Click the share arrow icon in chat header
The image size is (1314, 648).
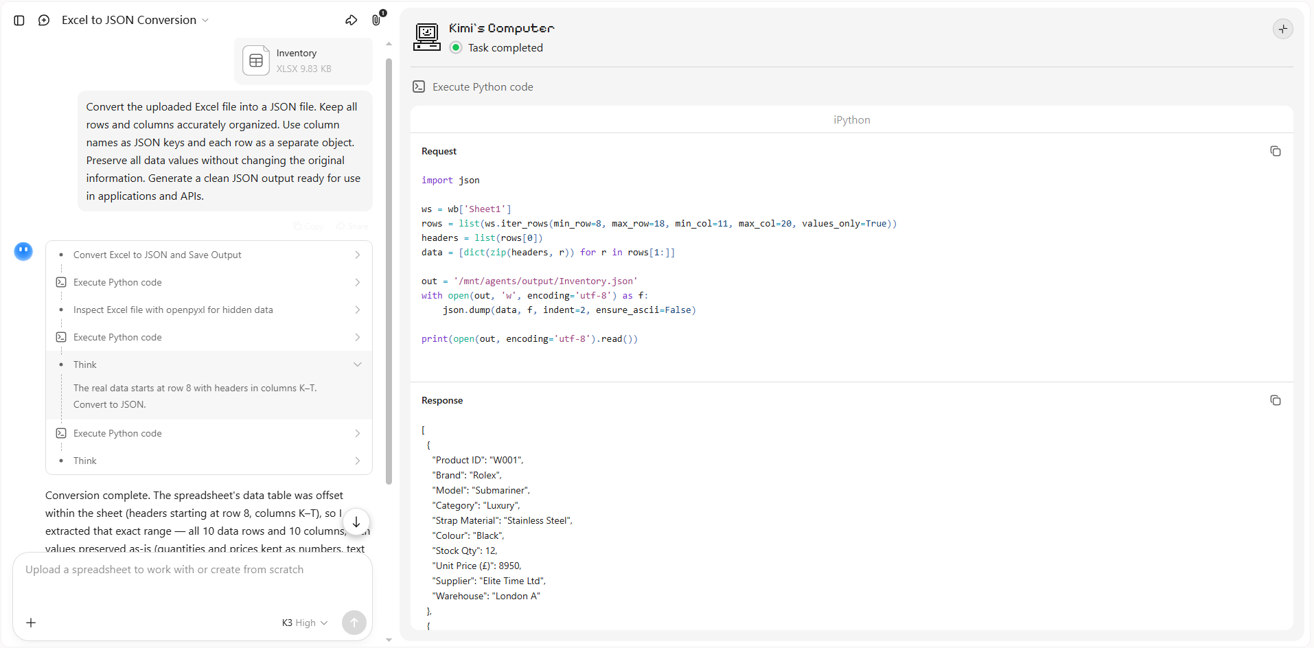pos(351,21)
